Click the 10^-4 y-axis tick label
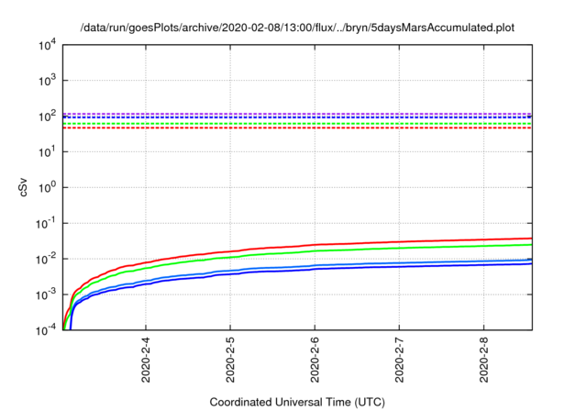The width and height of the screenshot is (587, 411). 46,330
